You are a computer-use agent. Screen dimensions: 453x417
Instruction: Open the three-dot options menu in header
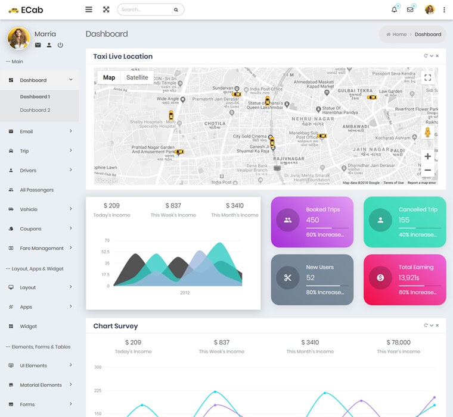point(444,10)
